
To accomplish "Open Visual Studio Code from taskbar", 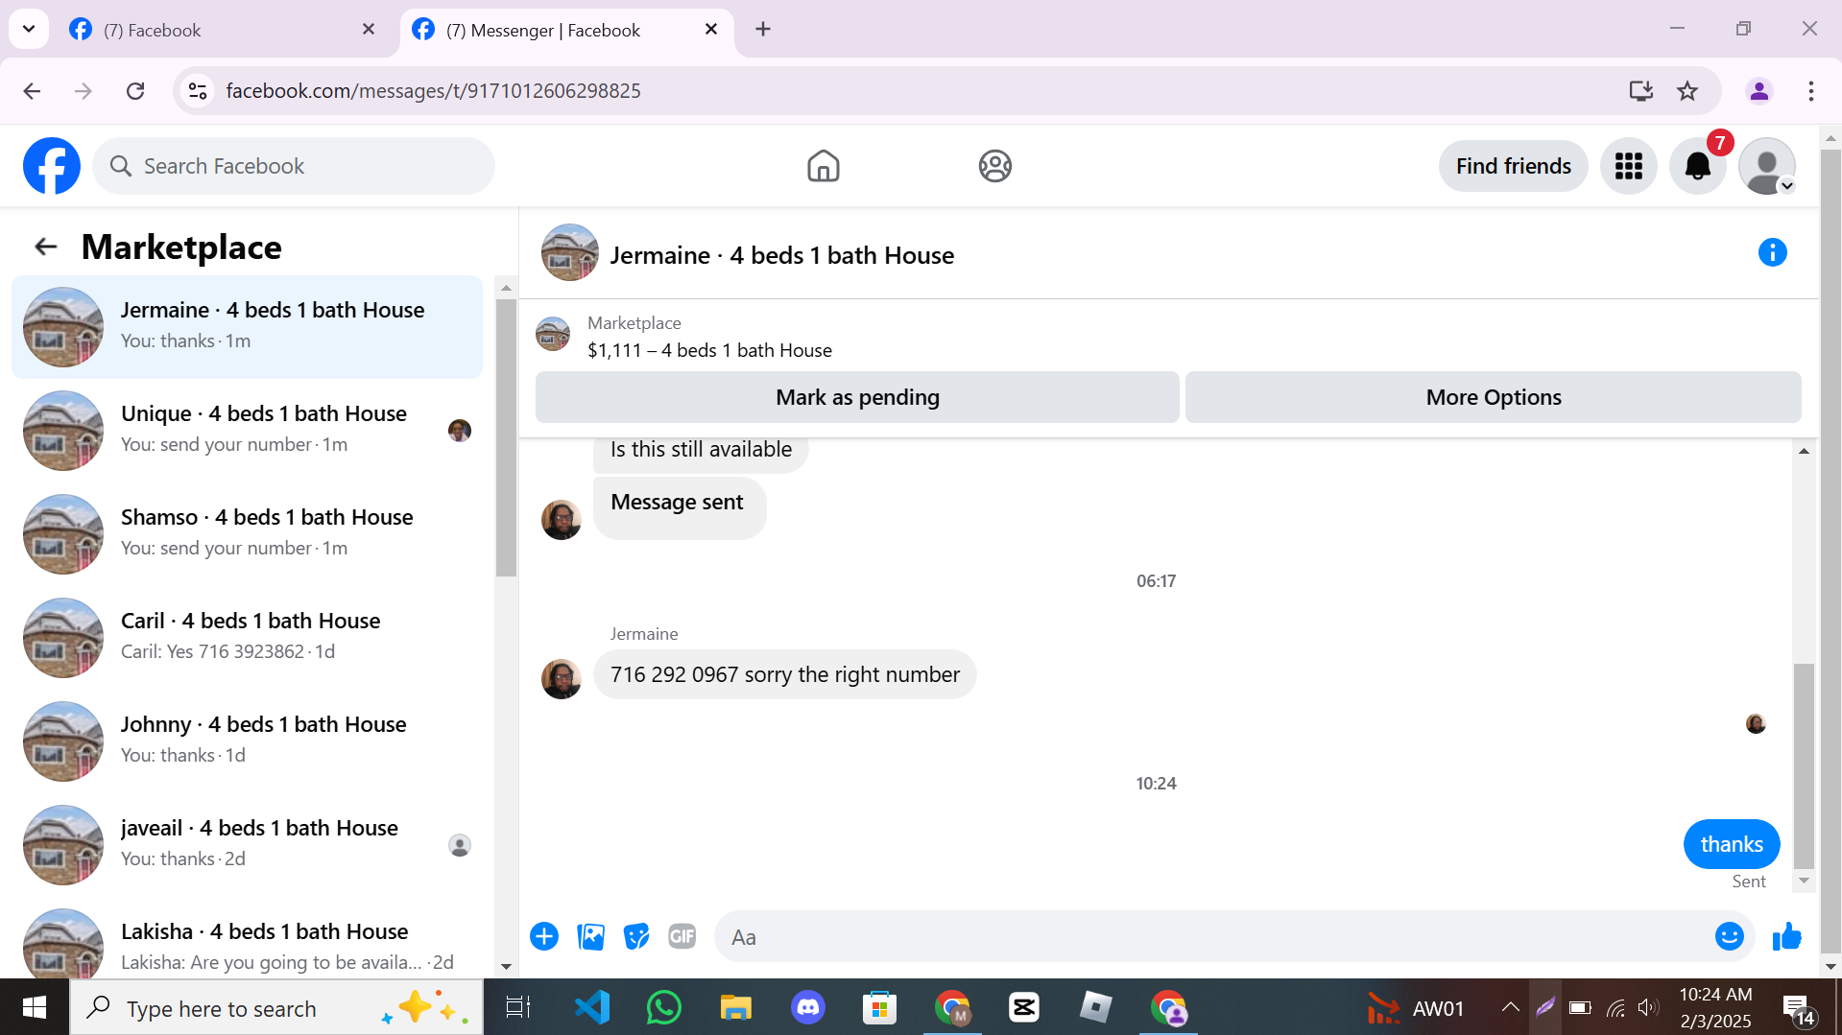I will [x=592, y=1008].
